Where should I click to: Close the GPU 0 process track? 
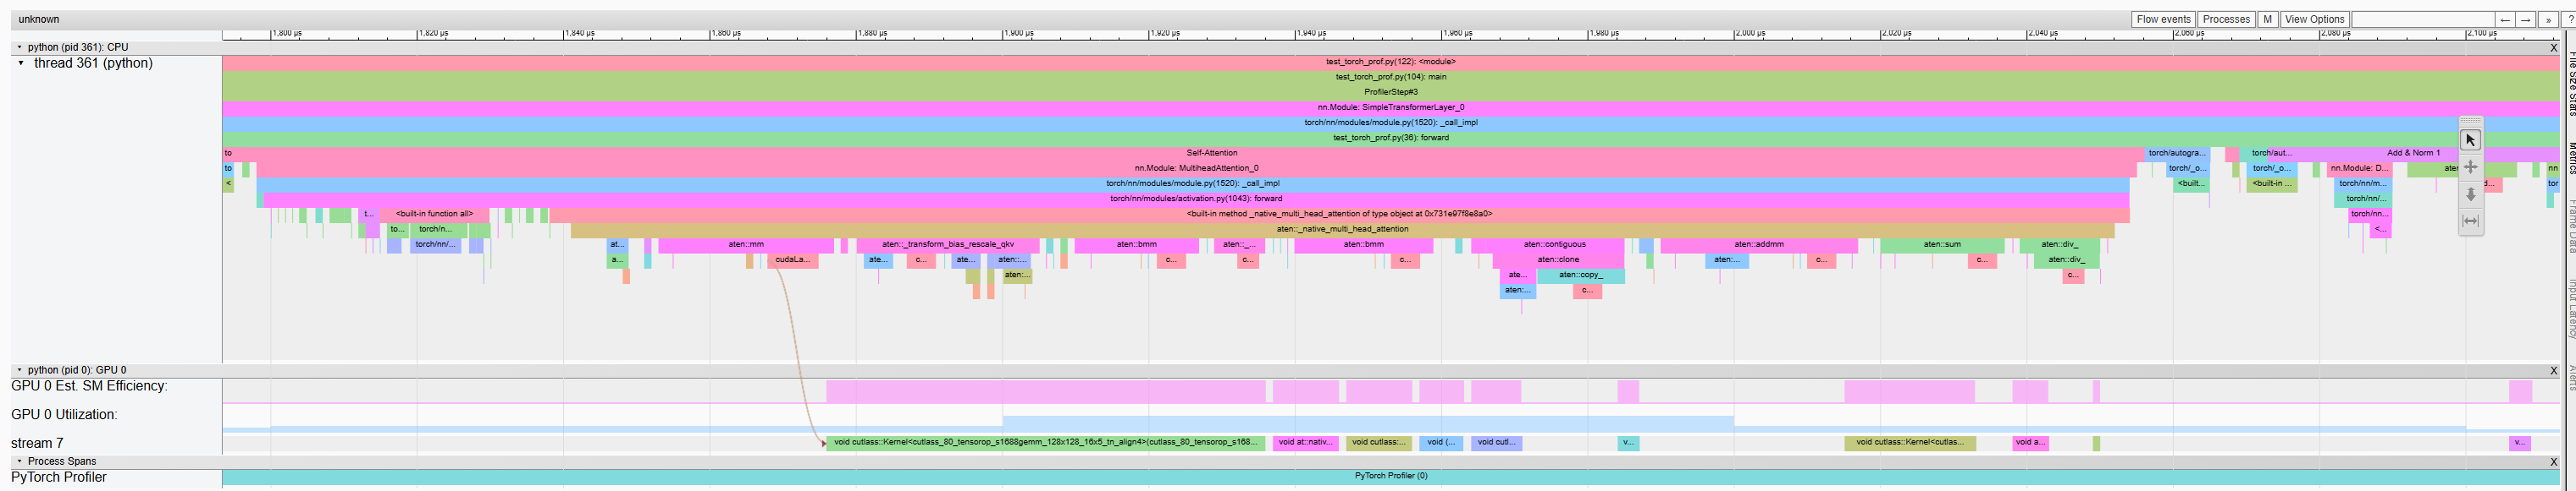point(2553,370)
